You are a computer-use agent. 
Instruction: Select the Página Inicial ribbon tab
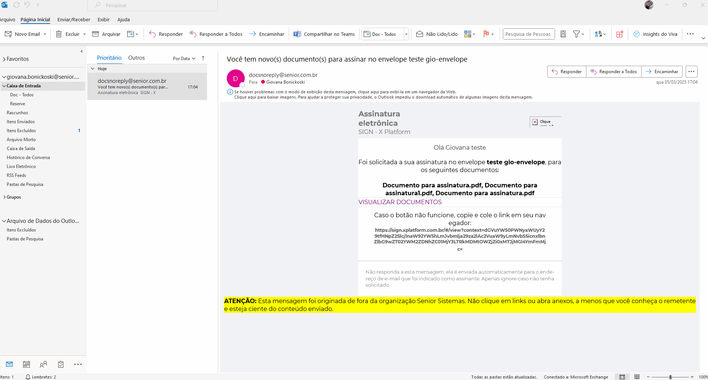tap(35, 19)
